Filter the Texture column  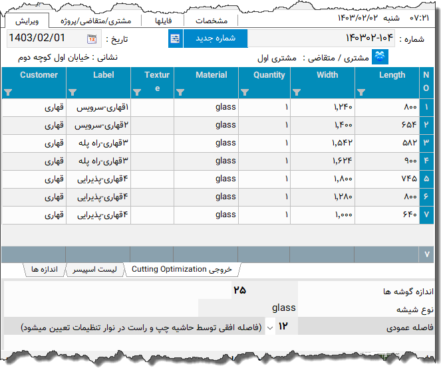tap(137, 92)
